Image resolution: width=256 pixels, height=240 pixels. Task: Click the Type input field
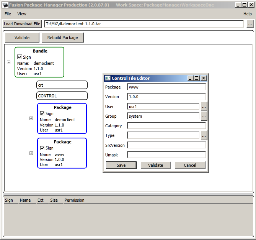click(x=163, y=135)
